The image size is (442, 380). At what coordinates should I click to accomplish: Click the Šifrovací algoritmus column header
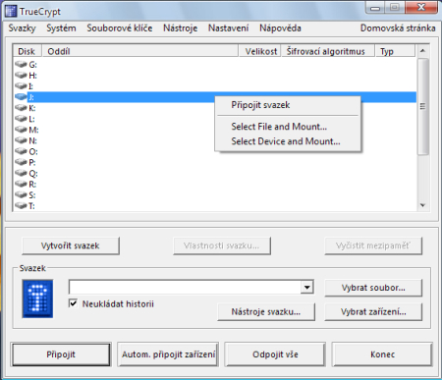[328, 51]
